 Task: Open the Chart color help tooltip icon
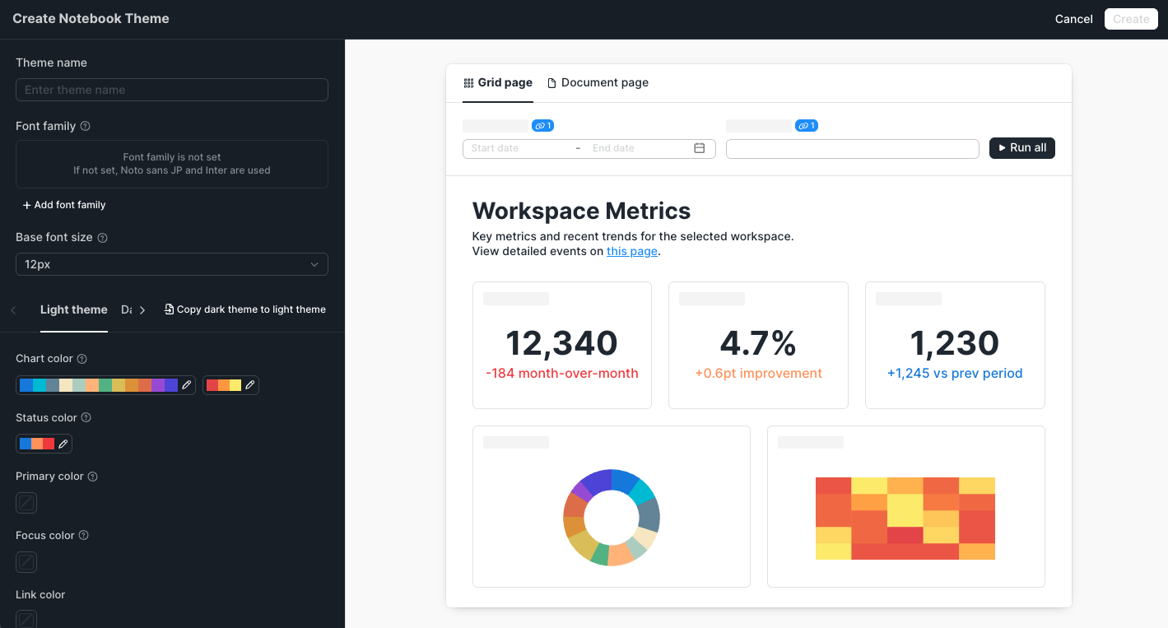click(81, 359)
